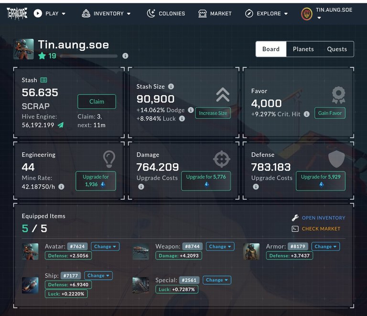
Task: Expand the Inventory dropdown menu
Action: pos(129,14)
